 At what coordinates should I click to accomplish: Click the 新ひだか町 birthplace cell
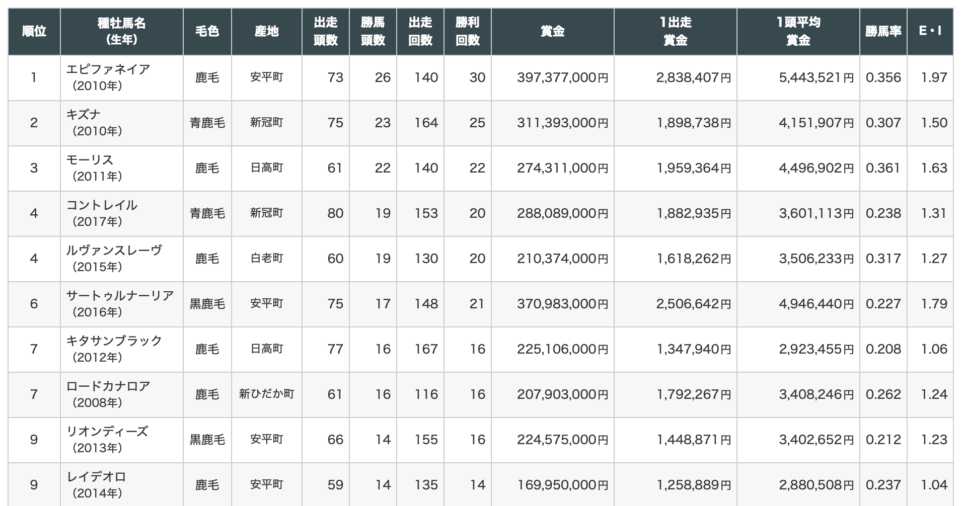click(266, 394)
